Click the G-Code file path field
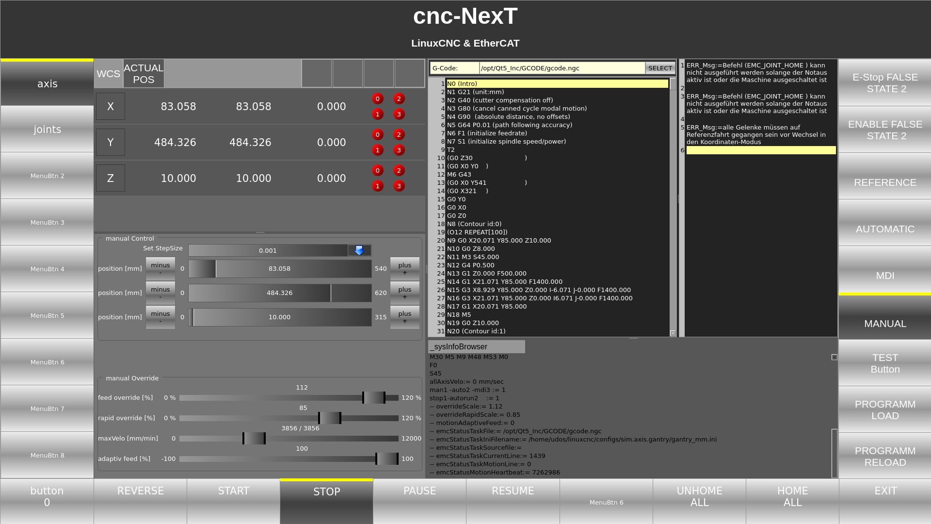Viewport: 931px width, 524px height. pos(562,68)
